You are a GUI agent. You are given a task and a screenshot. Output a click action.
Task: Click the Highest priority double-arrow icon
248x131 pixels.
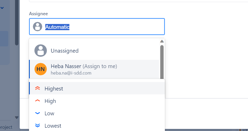coord(38,88)
